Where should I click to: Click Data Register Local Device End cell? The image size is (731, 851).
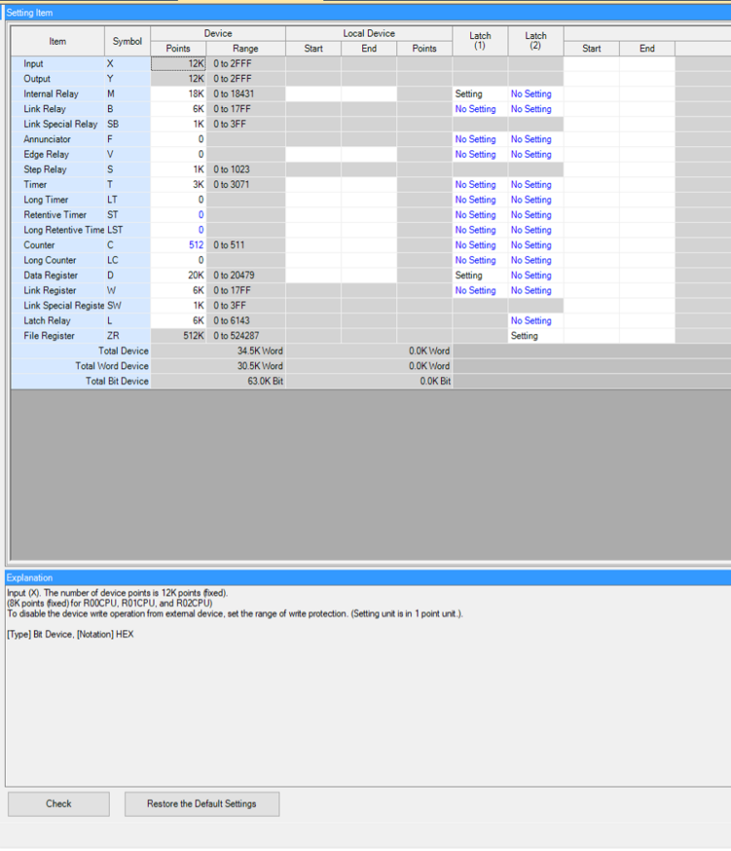tap(369, 275)
